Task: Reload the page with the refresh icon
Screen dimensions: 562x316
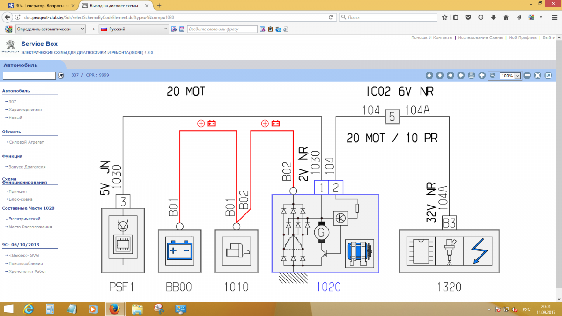Action: (331, 17)
